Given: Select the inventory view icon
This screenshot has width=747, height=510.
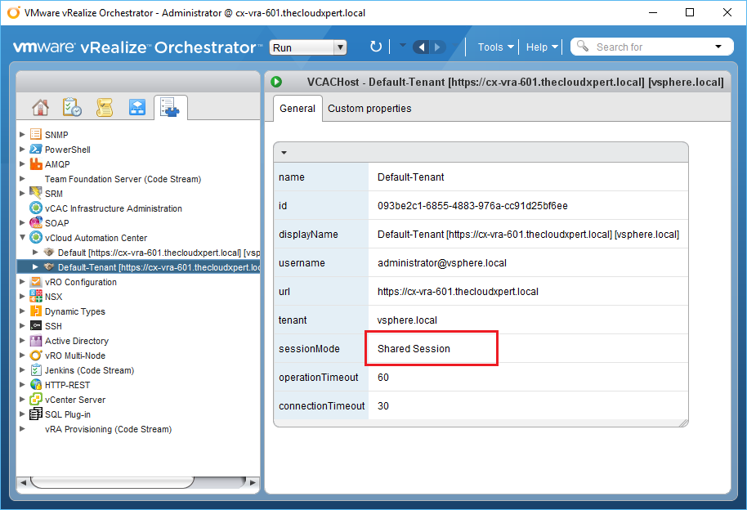Looking at the screenshot, I should 170,108.
